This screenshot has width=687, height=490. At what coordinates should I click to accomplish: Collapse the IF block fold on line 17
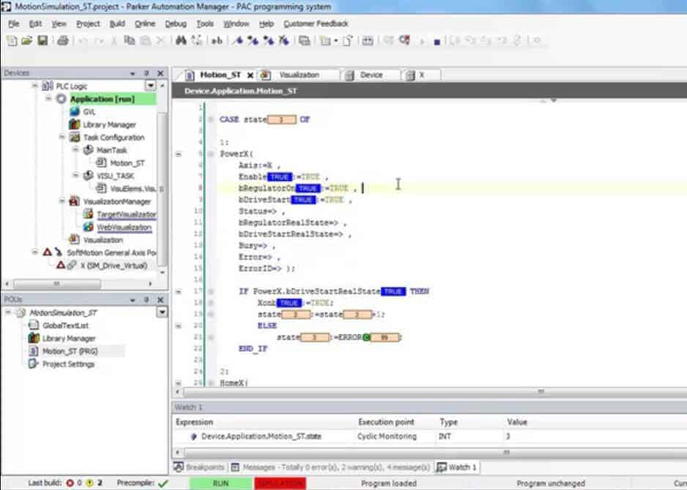(x=178, y=292)
